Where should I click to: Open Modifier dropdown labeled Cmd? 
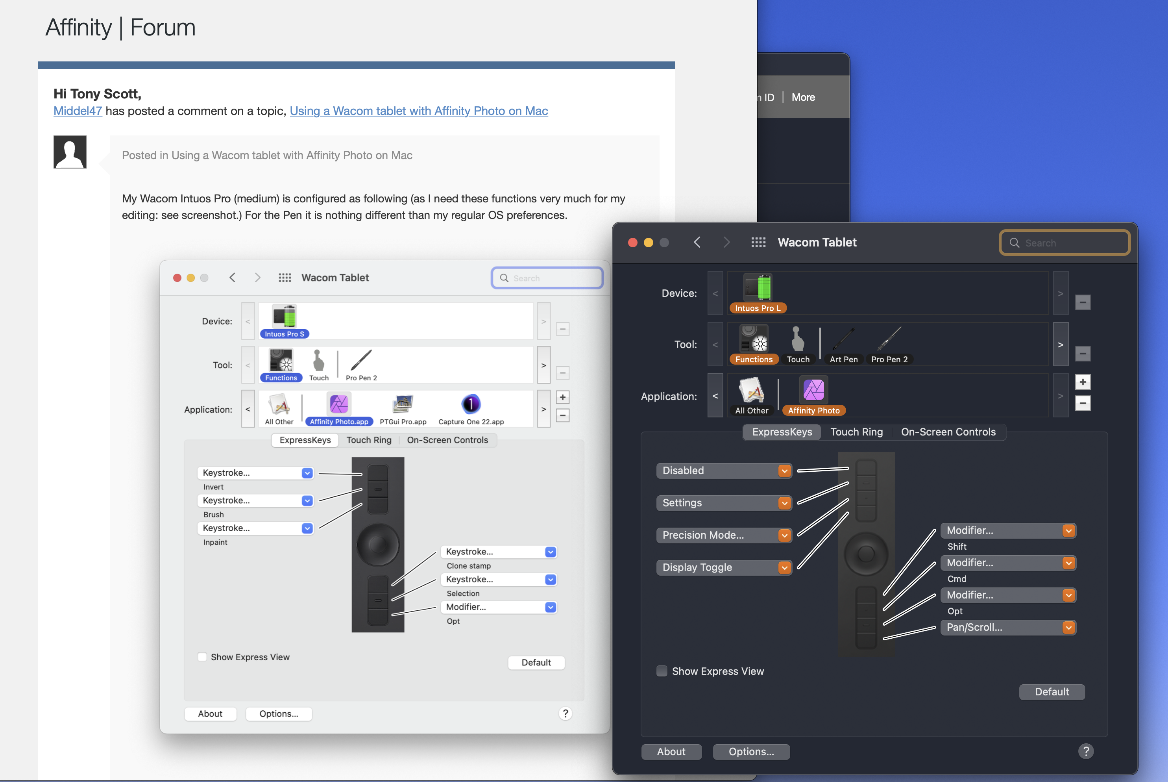coord(1008,563)
